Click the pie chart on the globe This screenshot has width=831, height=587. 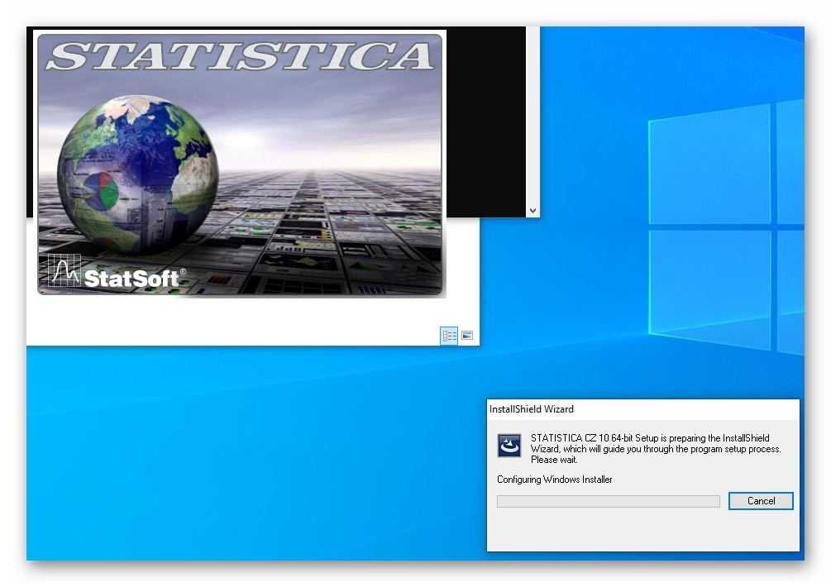click(x=99, y=189)
